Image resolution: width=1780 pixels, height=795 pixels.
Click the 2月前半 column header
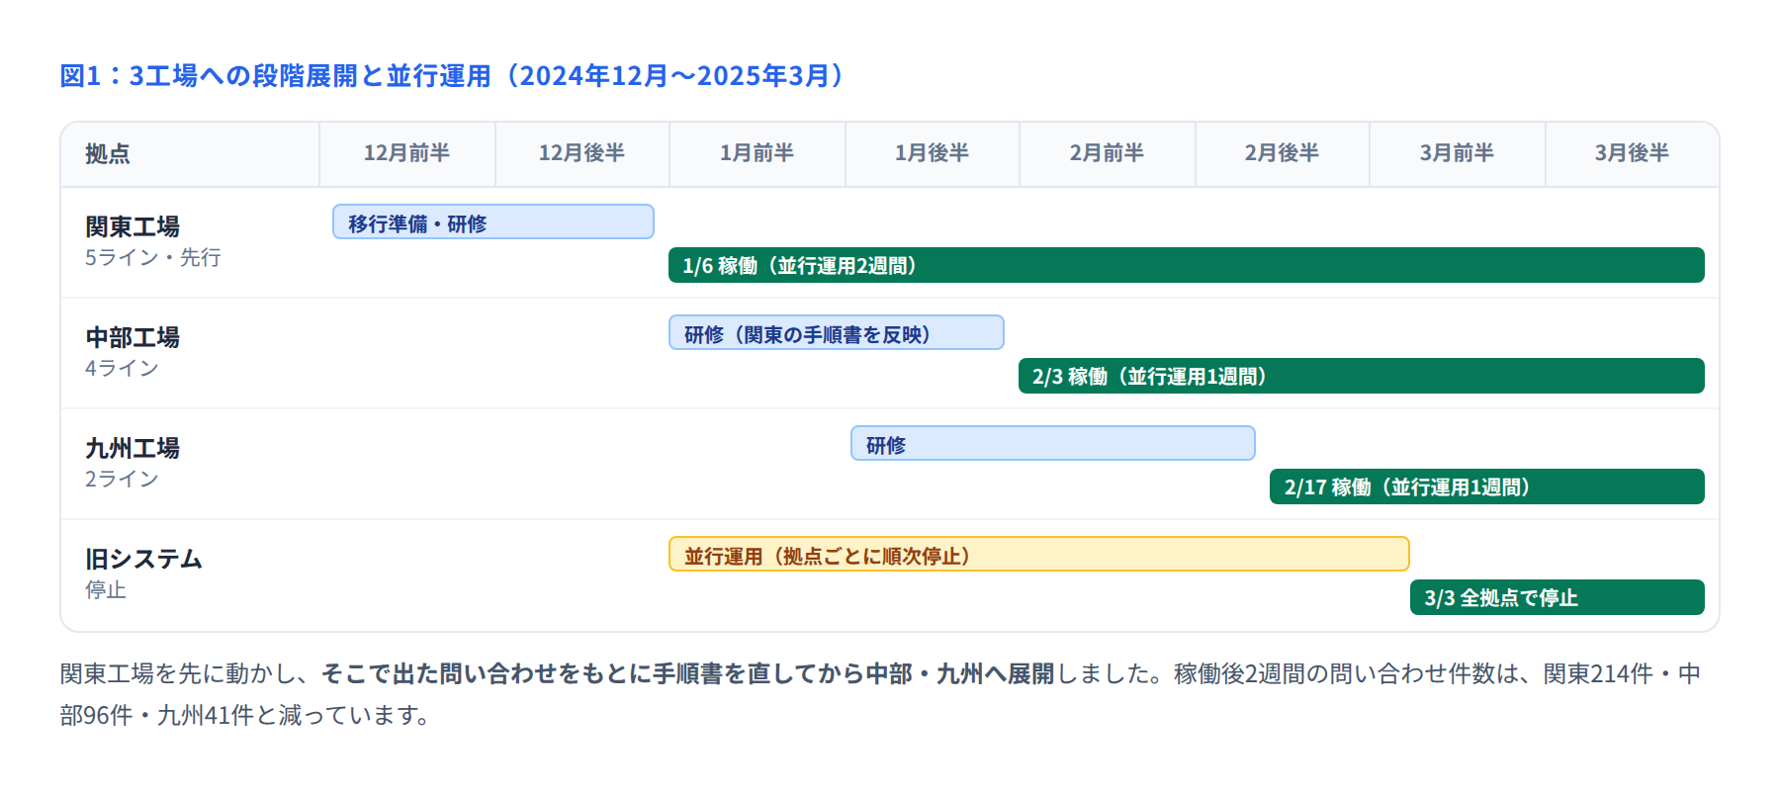coord(1108,154)
